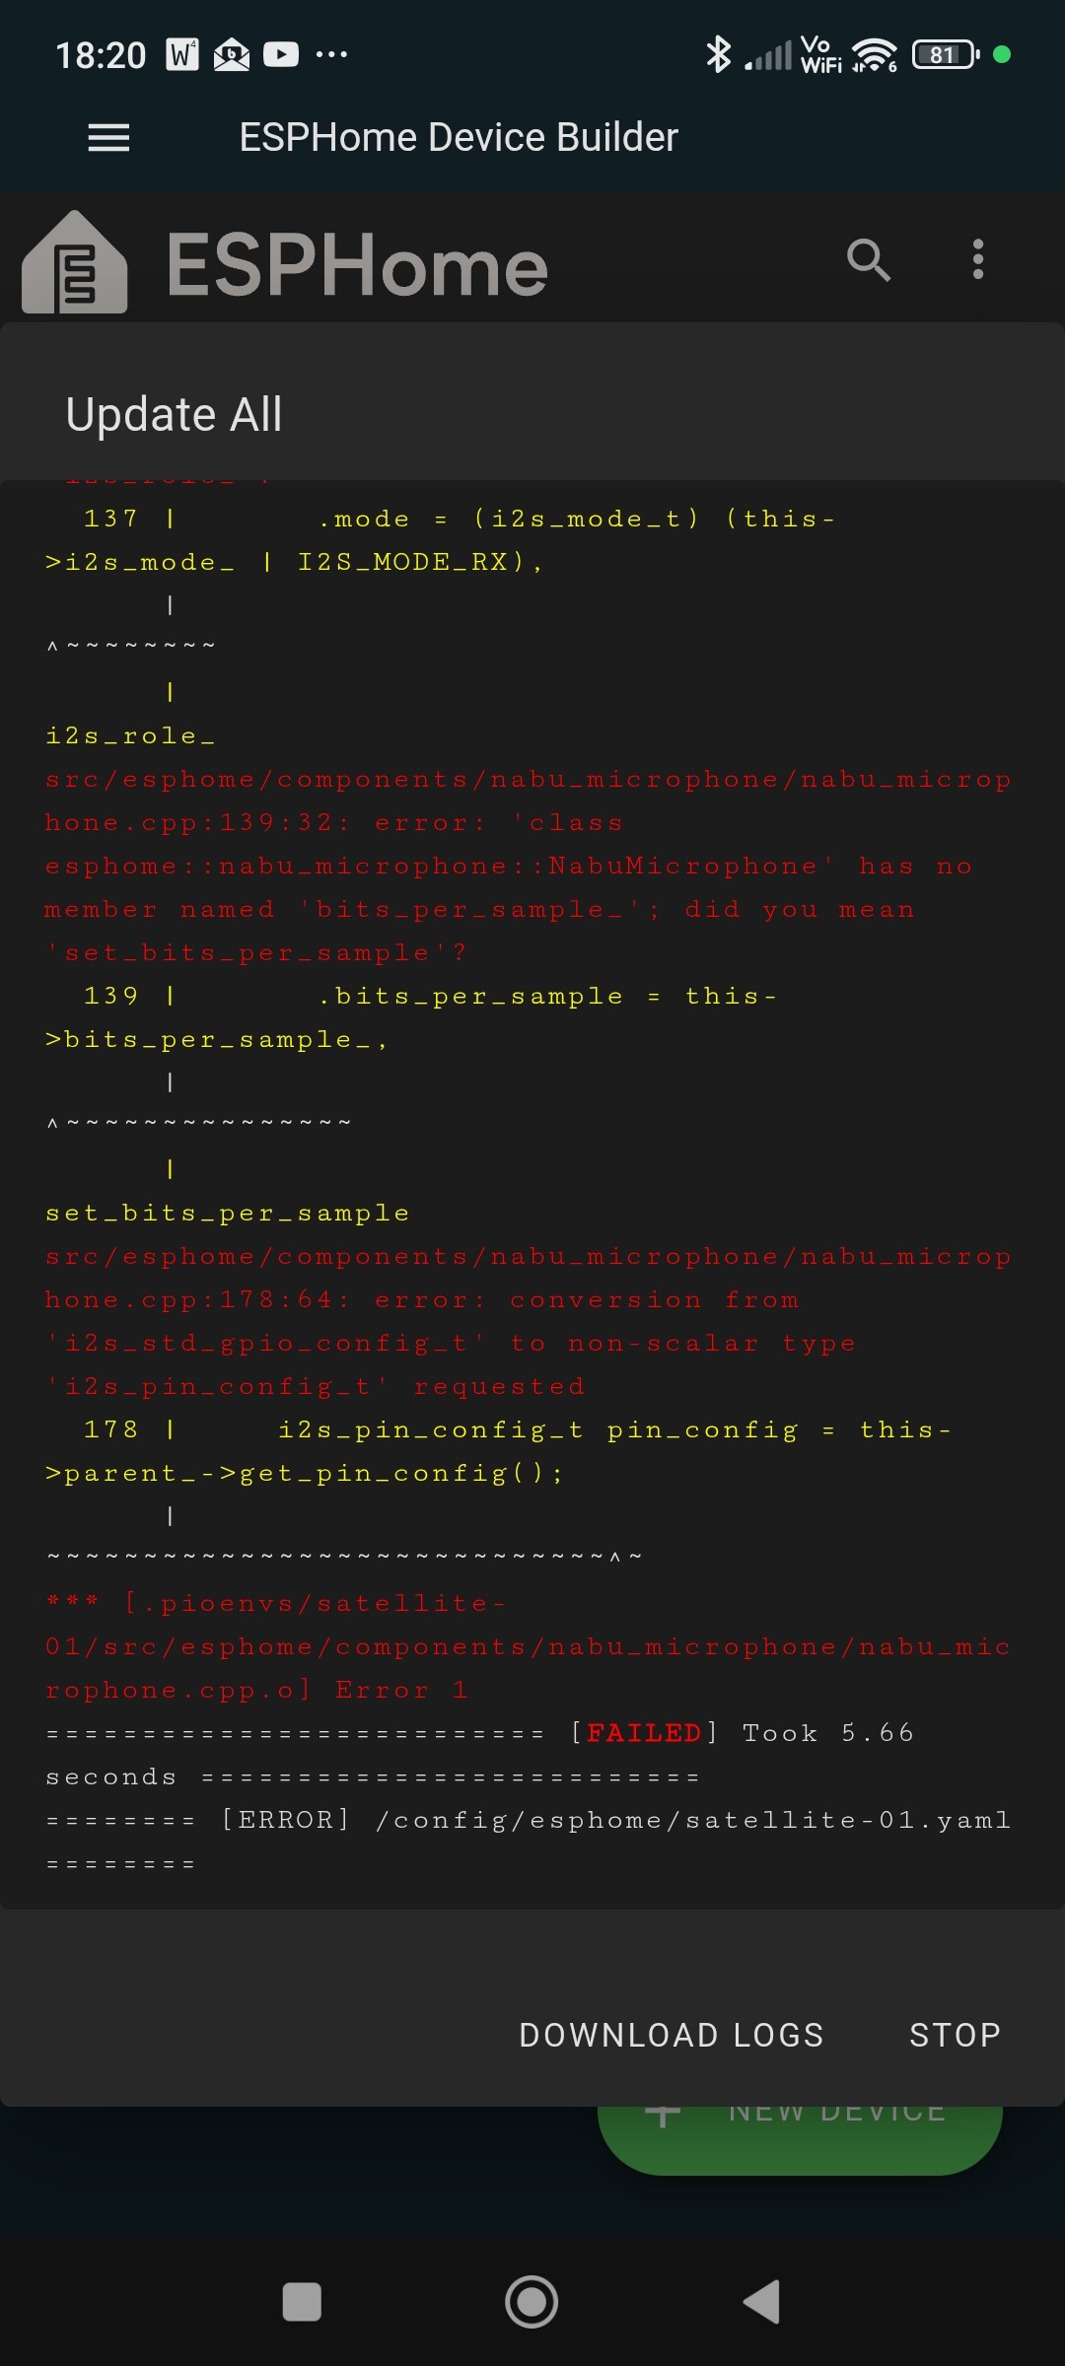
Task: Tap the YouTube notification icon
Action: pyautogui.click(x=281, y=54)
